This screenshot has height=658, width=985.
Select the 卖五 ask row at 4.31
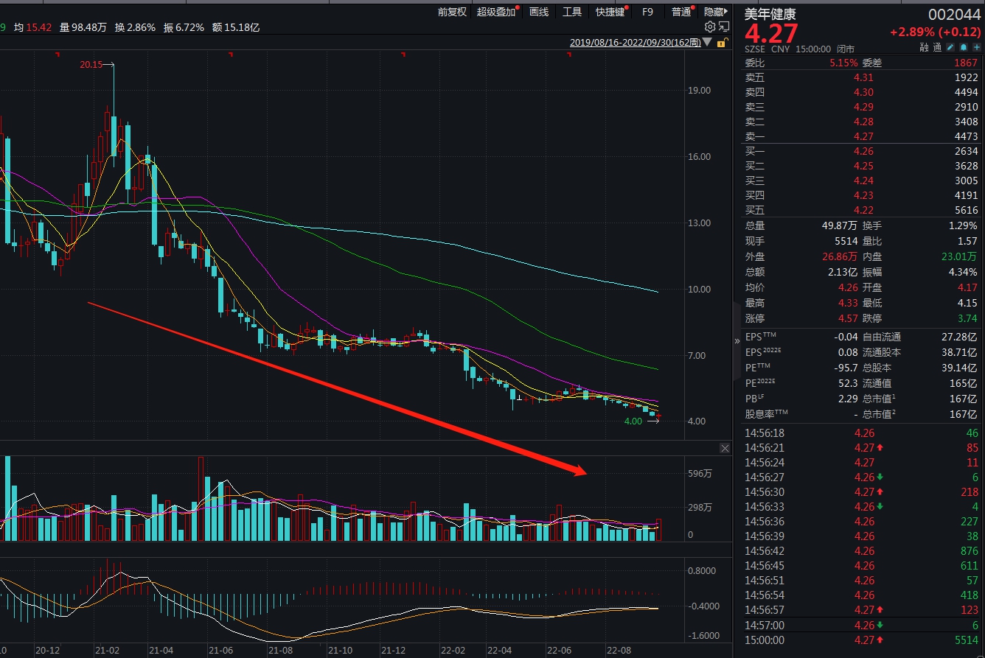(861, 77)
